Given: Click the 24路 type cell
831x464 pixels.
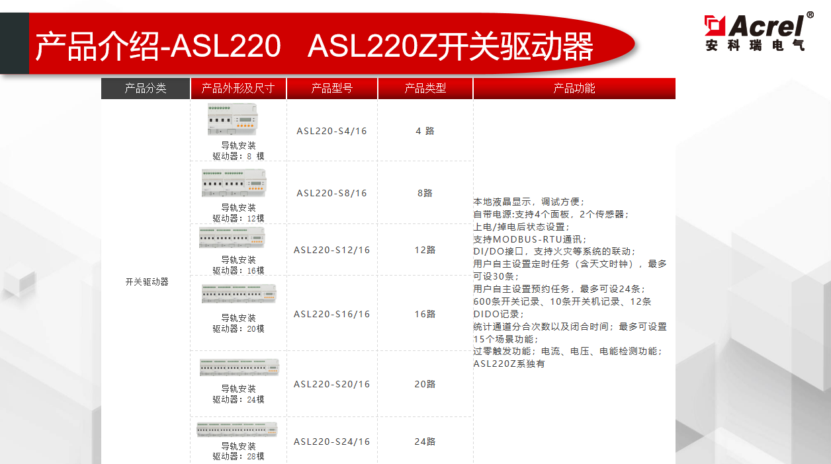Looking at the screenshot, I should point(425,442).
